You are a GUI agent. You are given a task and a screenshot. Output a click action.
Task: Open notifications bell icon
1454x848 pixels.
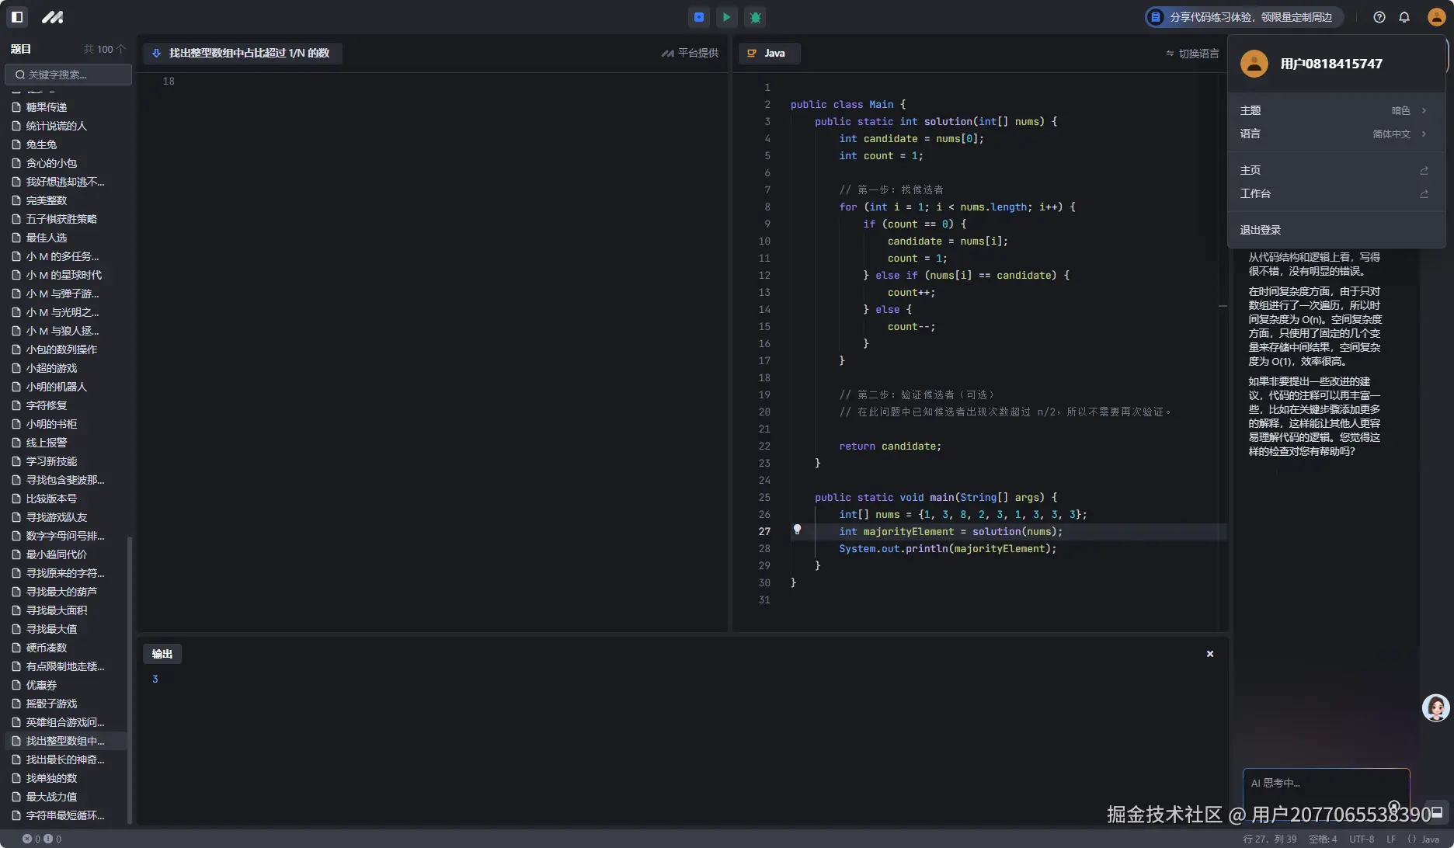point(1404,17)
